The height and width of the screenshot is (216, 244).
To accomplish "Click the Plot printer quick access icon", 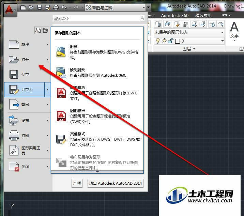I will [56, 7].
